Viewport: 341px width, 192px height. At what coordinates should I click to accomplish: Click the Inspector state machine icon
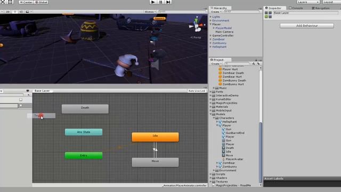(268, 14)
